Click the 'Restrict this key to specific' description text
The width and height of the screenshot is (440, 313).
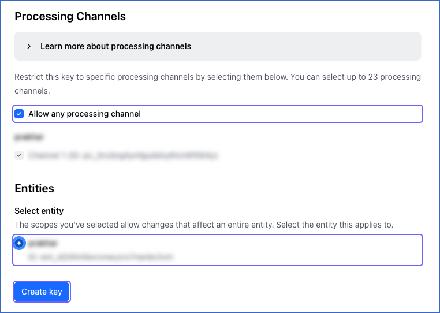pos(218,84)
